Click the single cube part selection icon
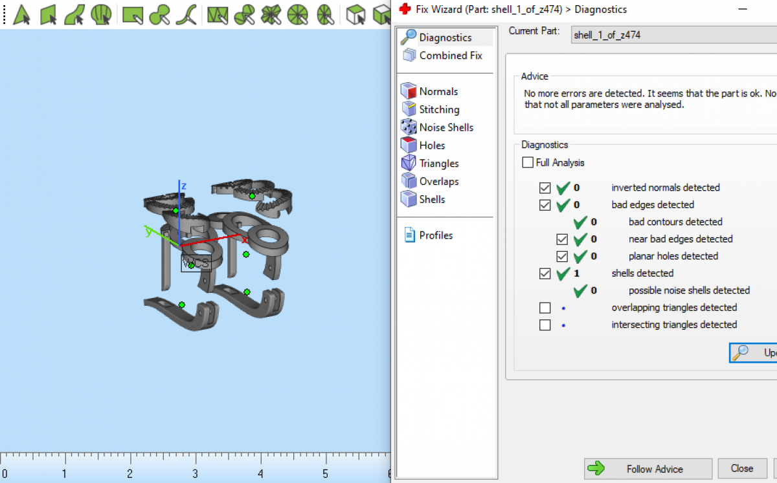 coord(355,14)
